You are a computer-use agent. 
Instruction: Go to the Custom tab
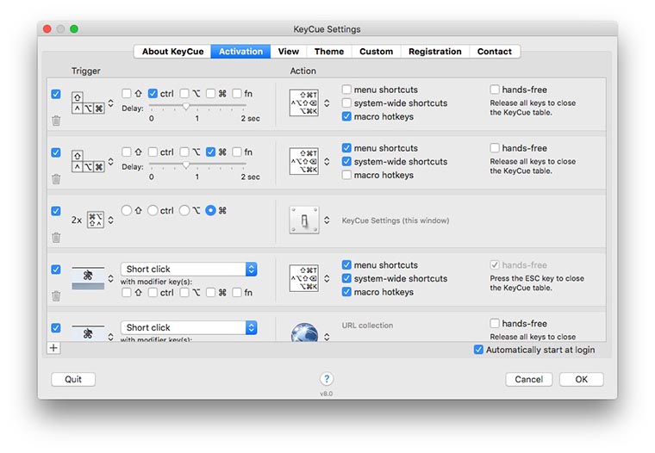376,52
